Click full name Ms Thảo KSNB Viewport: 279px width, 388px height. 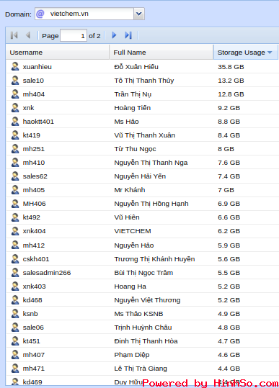pyautogui.click(x=138, y=314)
